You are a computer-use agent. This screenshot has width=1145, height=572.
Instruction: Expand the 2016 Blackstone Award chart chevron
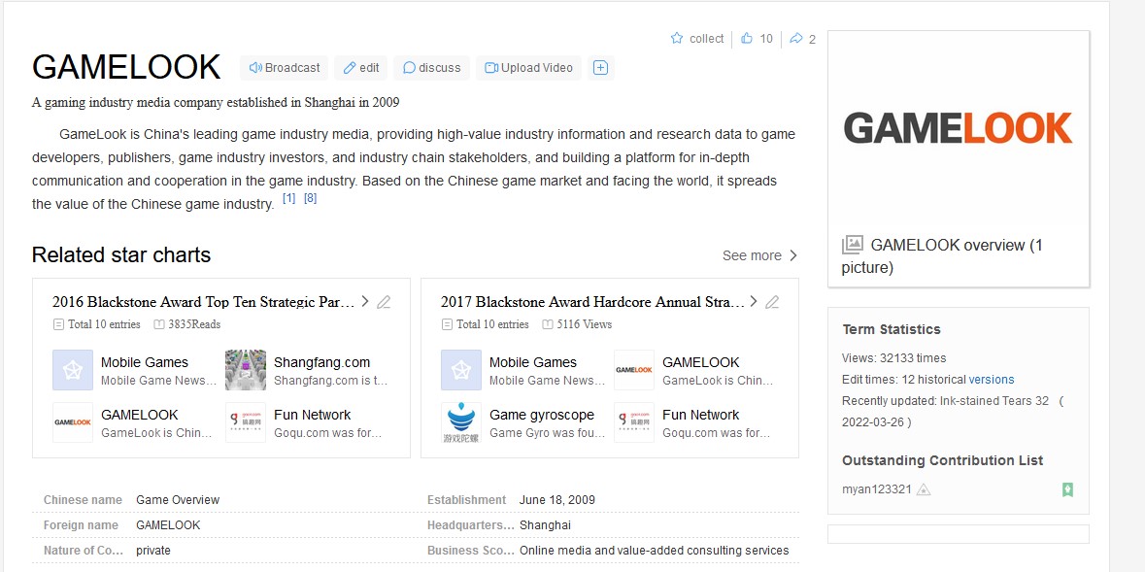click(x=365, y=302)
